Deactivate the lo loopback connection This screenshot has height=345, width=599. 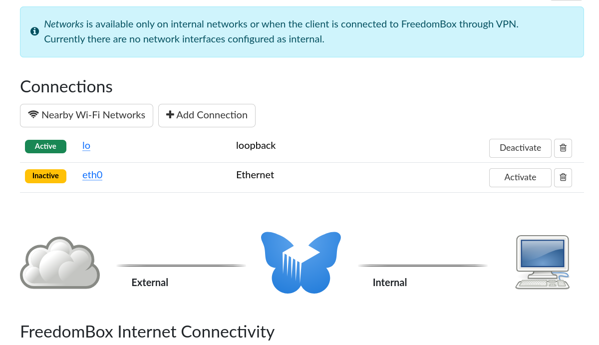(520, 148)
